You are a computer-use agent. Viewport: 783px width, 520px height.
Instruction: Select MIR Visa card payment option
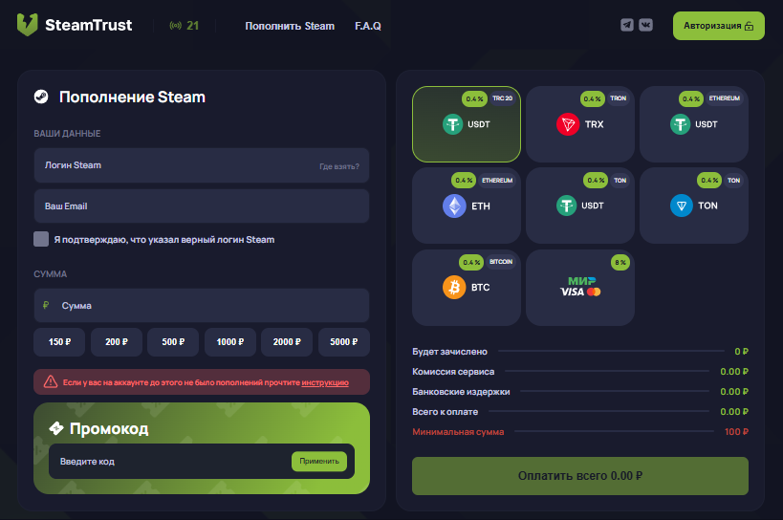[580, 287]
